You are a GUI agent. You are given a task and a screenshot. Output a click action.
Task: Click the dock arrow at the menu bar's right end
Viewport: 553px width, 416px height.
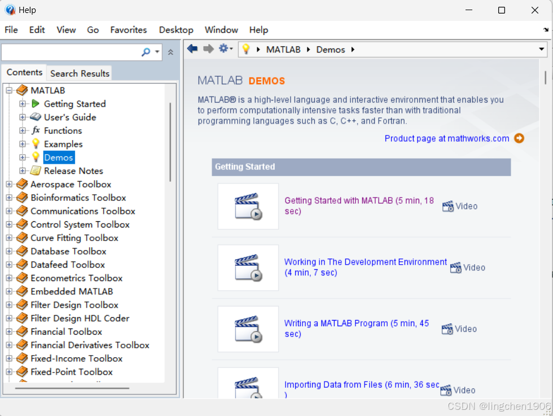pos(546,30)
